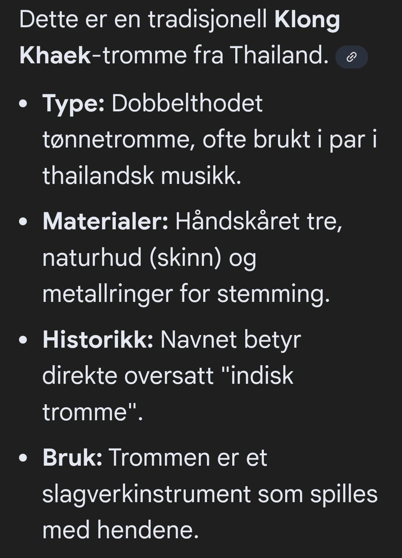Click the bold "Bruk:" label
The height and width of the screenshot is (558, 402).
(72, 458)
